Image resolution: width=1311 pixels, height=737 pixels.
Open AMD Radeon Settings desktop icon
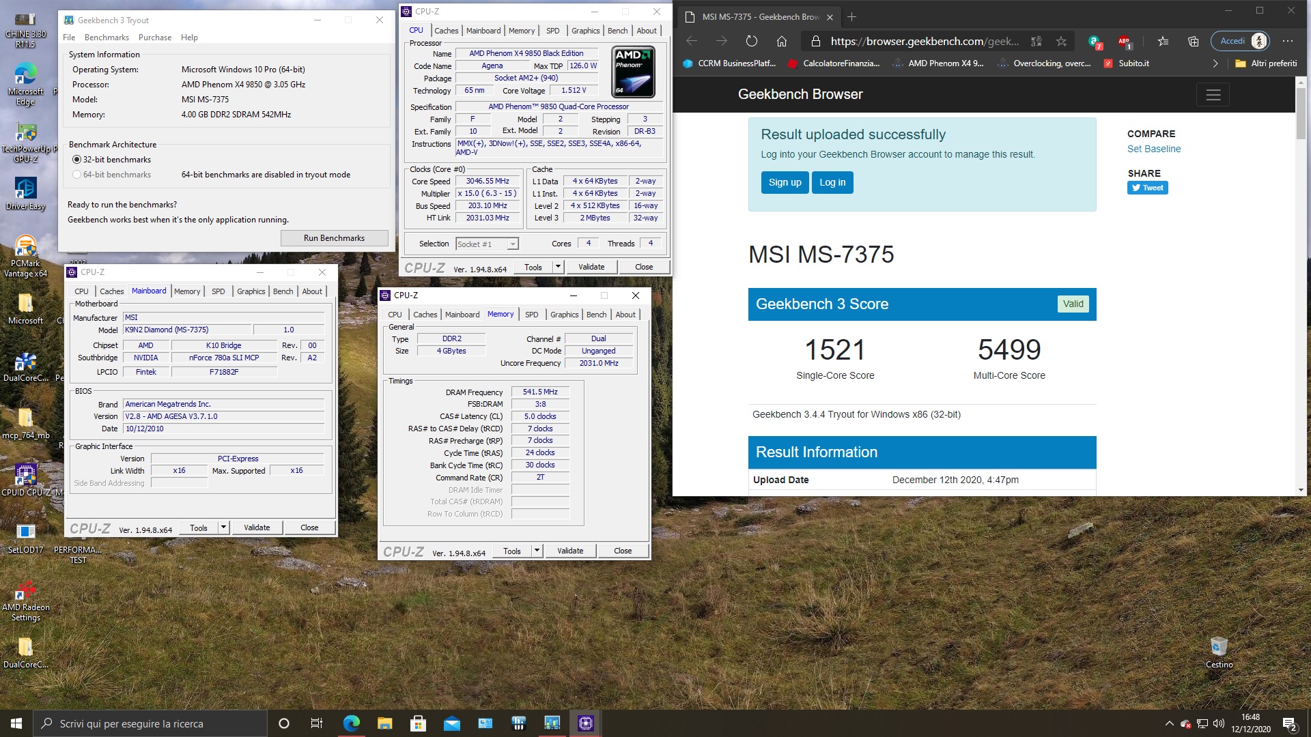[x=25, y=601]
